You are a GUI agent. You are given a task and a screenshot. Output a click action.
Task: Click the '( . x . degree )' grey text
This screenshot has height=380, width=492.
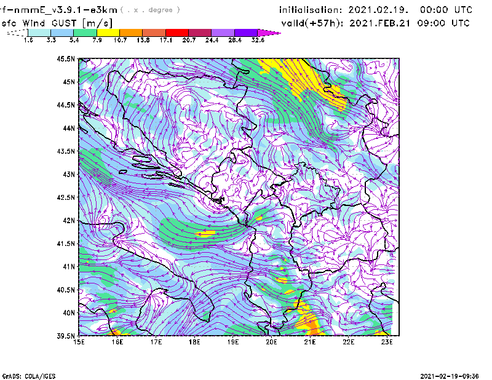click(151, 10)
